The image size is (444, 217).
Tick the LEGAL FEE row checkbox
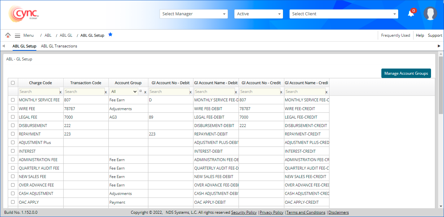tap(13, 117)
